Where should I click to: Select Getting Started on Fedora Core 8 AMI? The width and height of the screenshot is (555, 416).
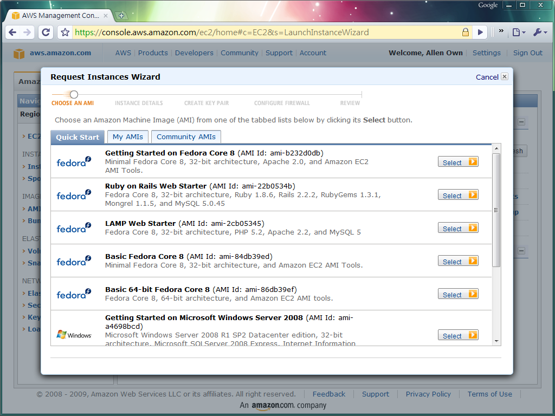coord(458,162)
